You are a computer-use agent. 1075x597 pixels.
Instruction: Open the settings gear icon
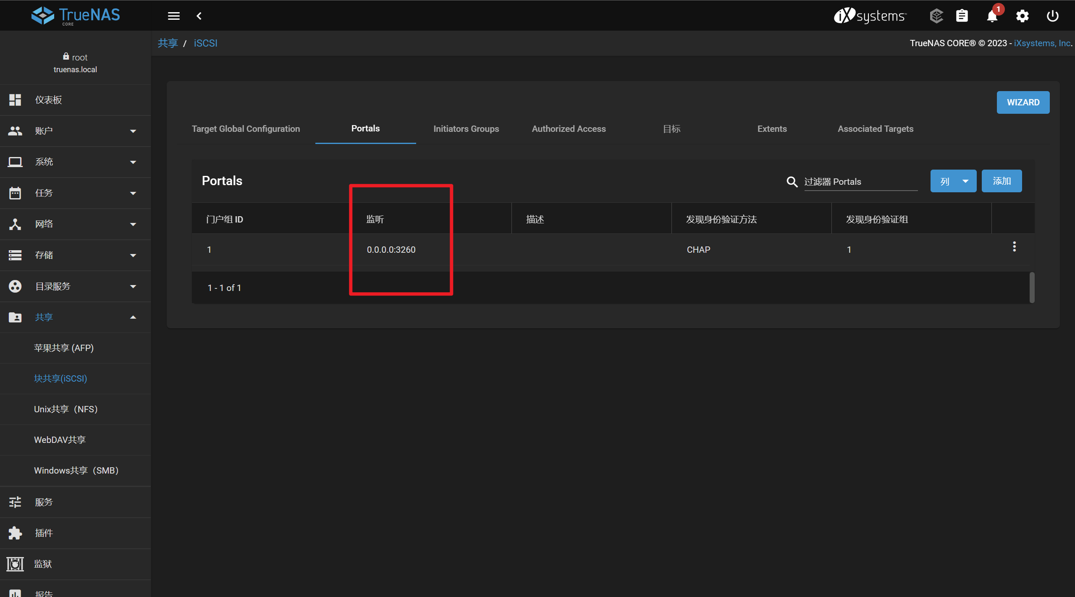pos(1022,16)
